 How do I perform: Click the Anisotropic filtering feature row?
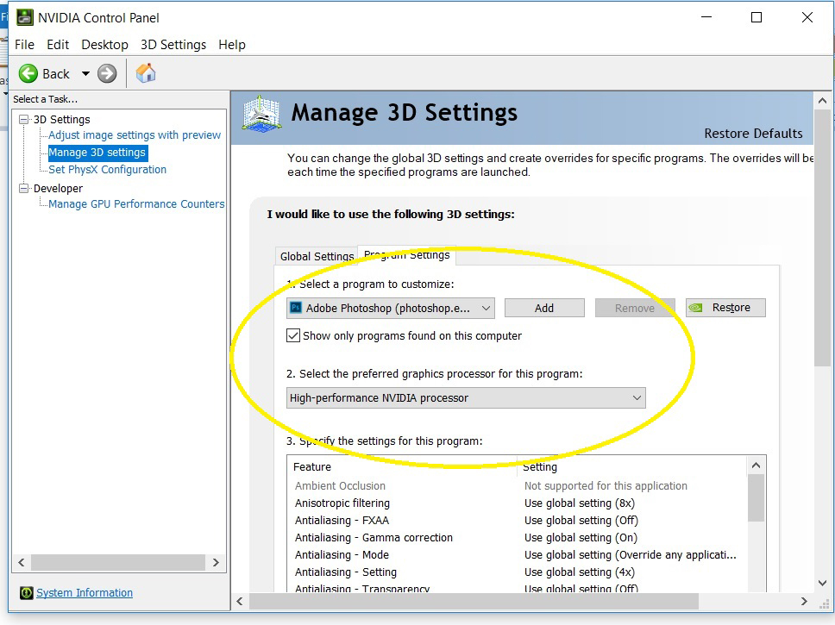(x=517, y=503)
